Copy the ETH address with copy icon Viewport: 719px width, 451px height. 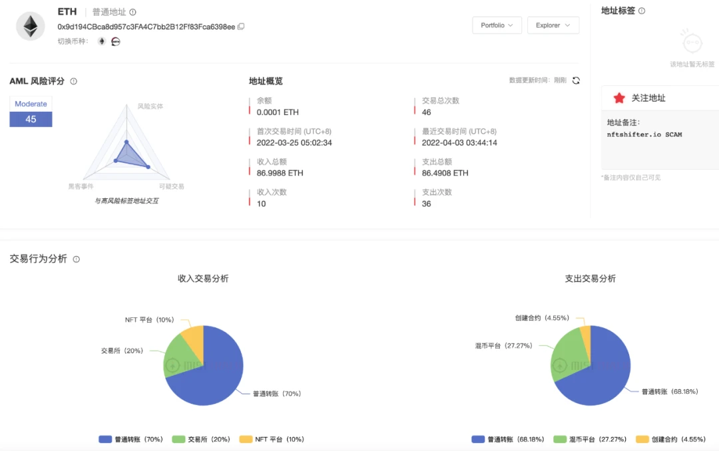[x=241, y=27]
